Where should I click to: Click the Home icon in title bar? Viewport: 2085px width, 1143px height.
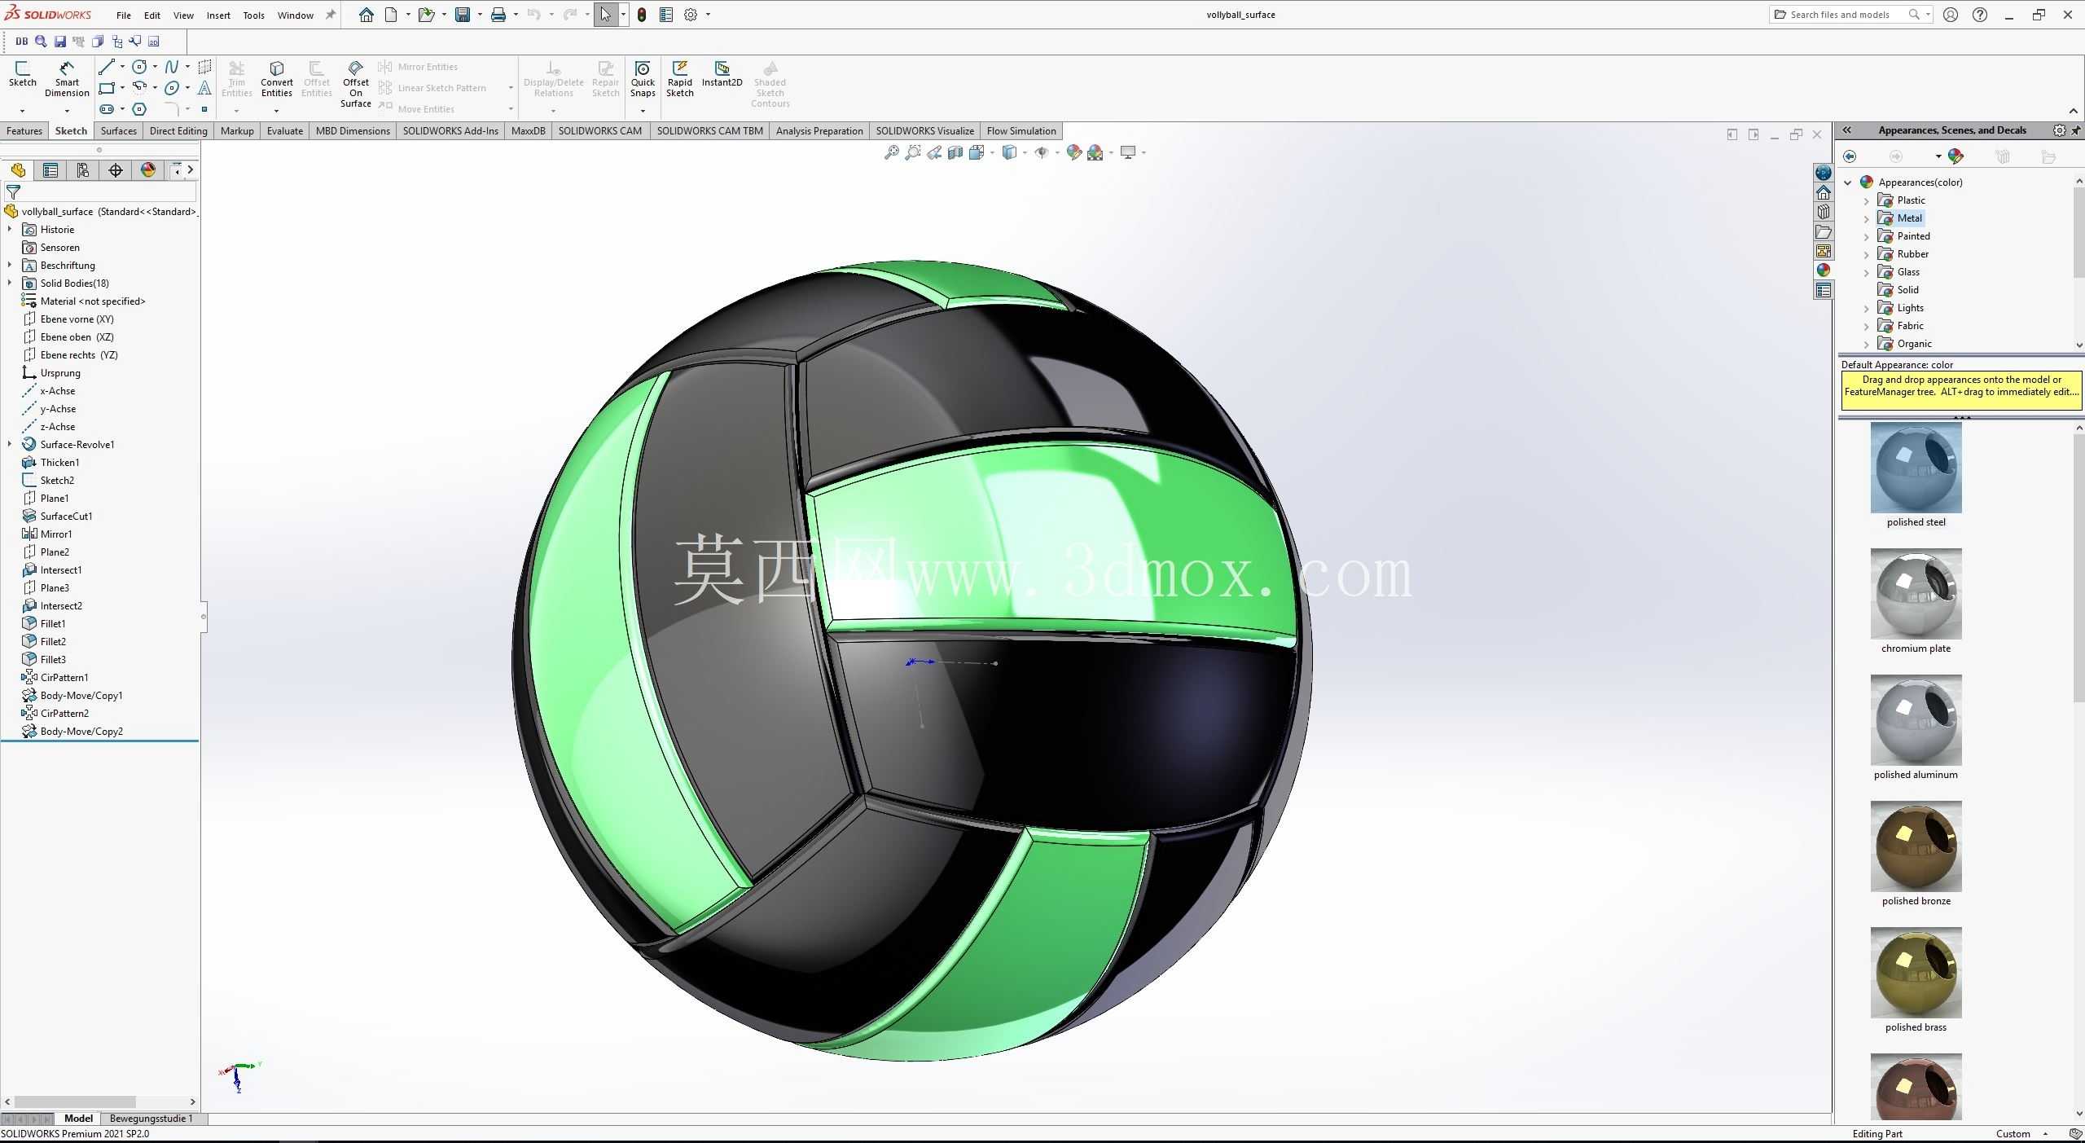(367, 15)
